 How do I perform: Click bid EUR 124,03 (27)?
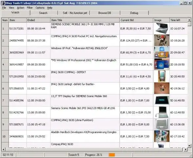136,40
